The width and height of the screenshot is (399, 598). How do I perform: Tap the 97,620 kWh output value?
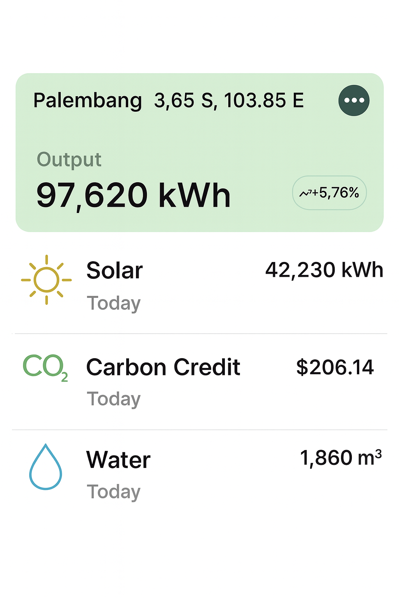click(133, 195)
